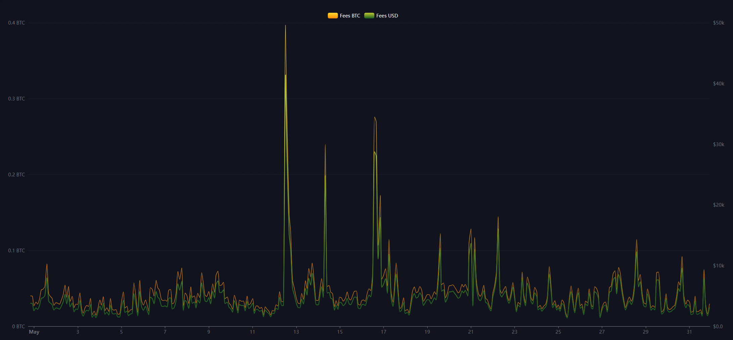The width and height of the screenshot is (733, 340).
Task: Click the 13 date tick label
Action: pos(296,332)
